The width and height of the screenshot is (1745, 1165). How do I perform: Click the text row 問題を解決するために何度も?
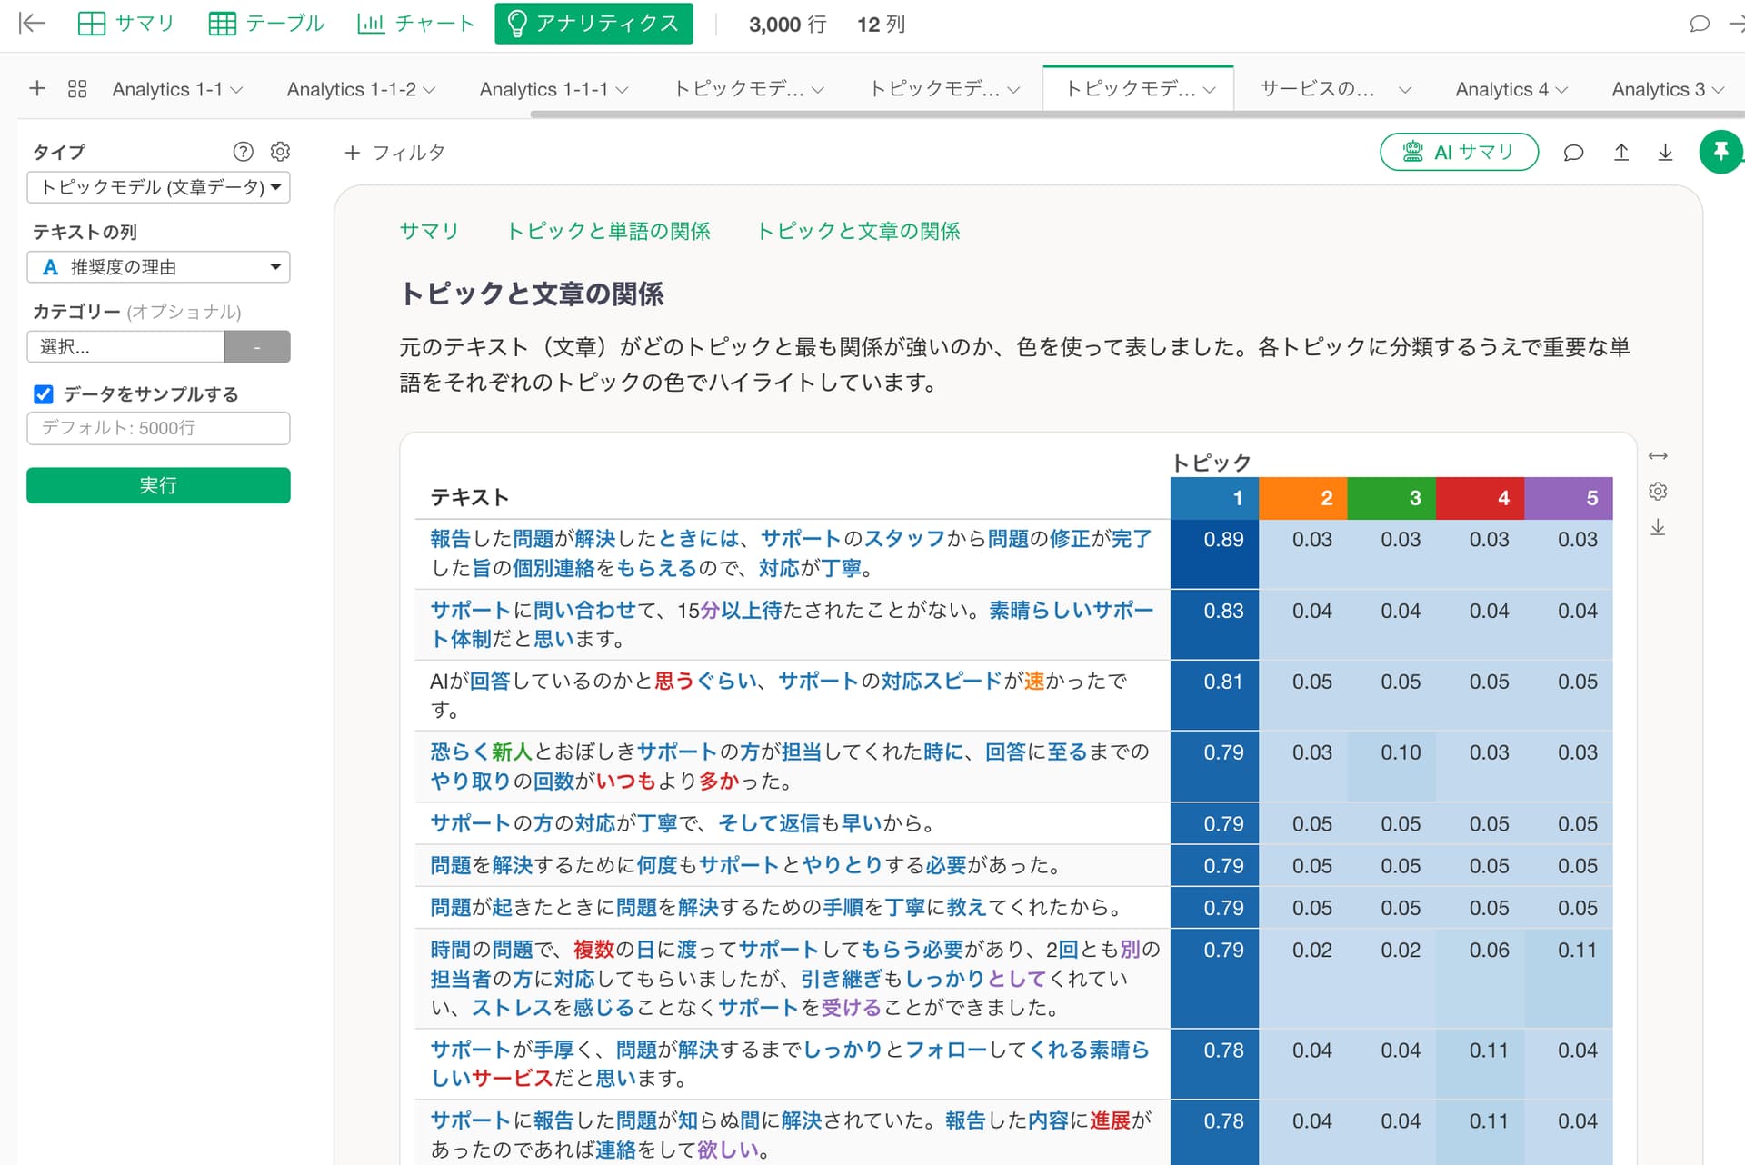point(792,865)
